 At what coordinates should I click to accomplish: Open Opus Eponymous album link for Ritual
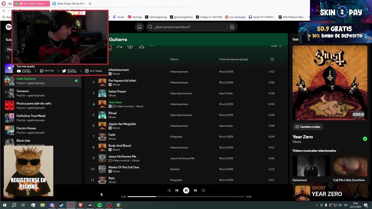[x=181, y=115]
